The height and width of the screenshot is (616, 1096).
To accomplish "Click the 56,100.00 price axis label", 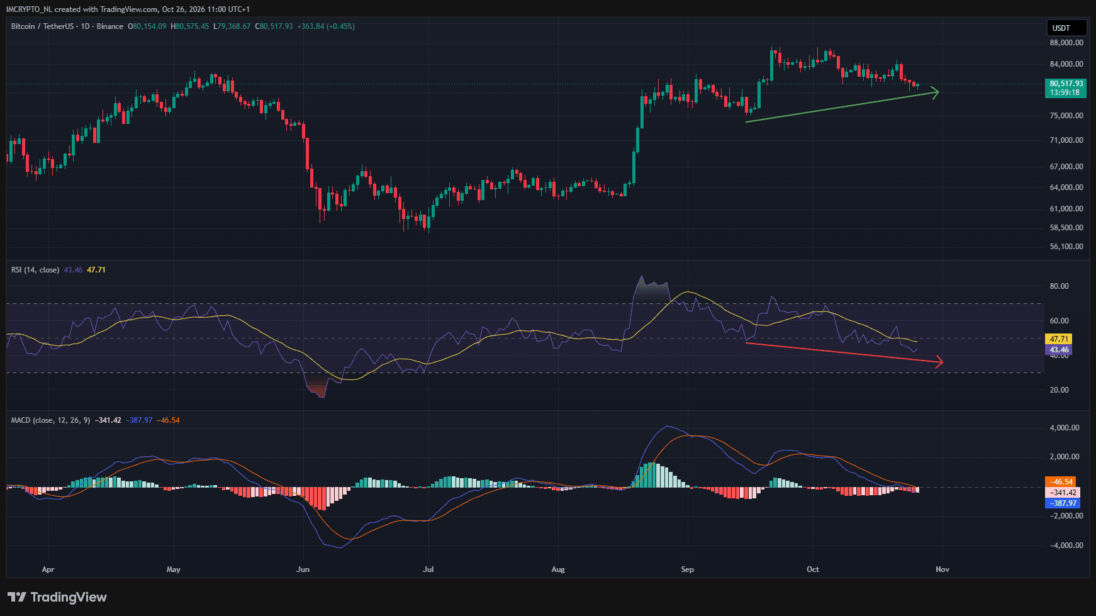I will click(1066, 247).
